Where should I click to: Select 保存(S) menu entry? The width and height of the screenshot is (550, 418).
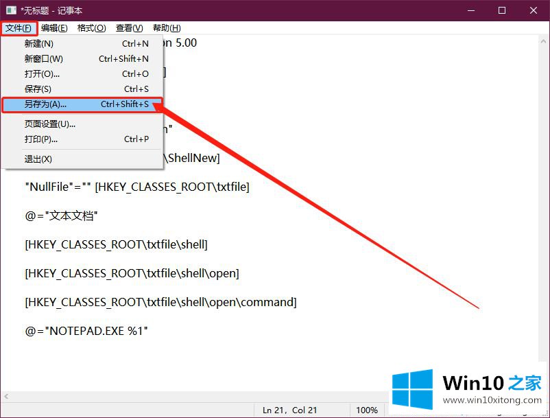click(82, 89)
